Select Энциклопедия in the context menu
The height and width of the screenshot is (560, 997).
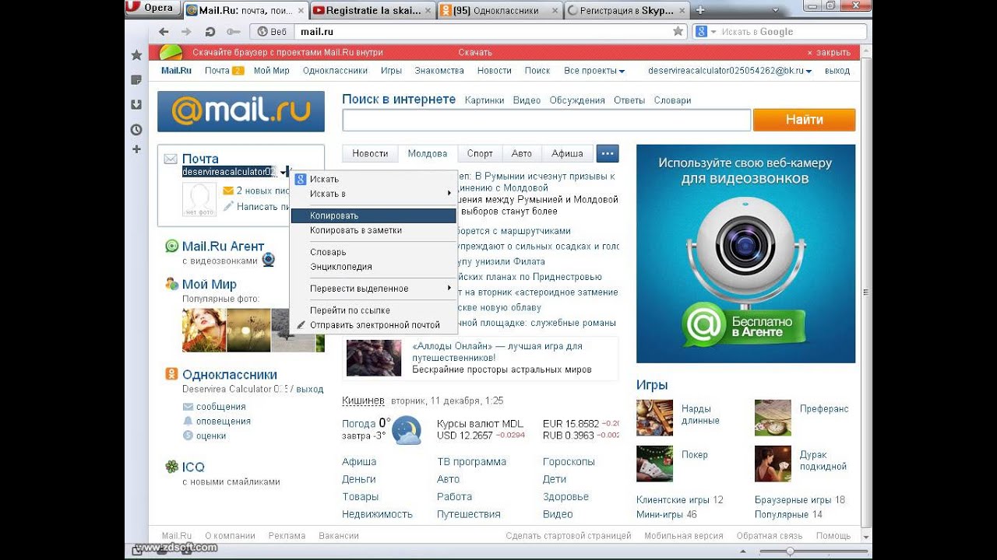pyautogui.click(x=373, y=267)
